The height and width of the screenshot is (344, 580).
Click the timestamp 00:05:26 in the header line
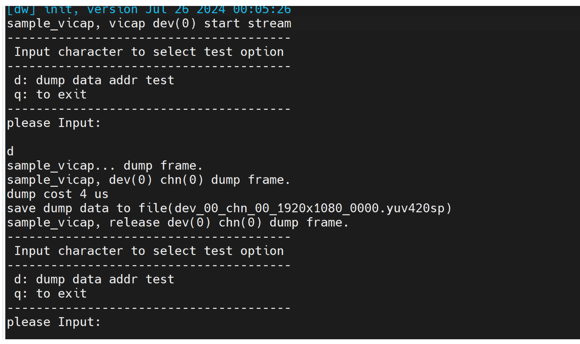262,9
